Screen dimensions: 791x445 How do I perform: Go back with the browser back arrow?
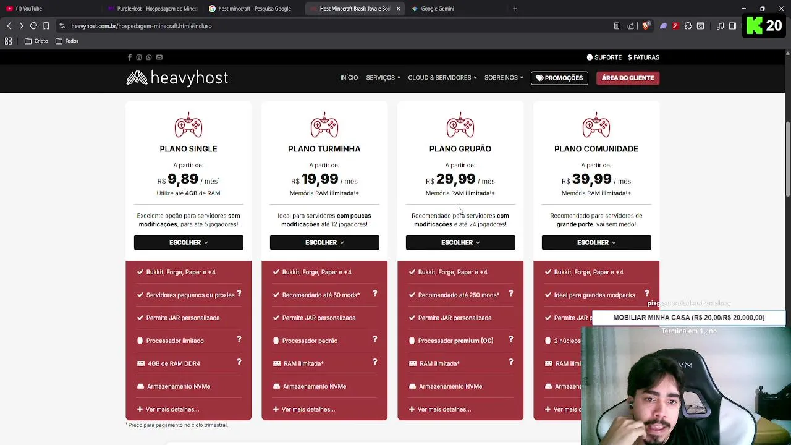coord(9,26)
